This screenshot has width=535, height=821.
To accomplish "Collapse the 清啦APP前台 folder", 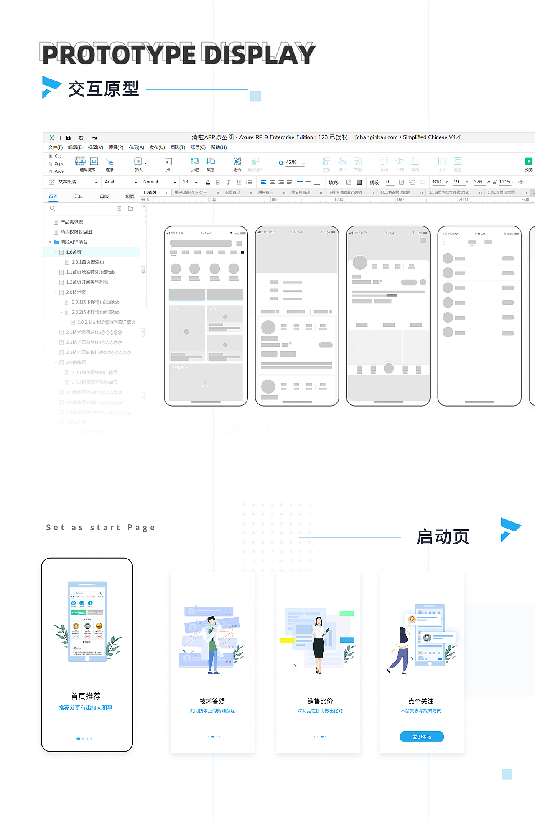I will [51, 242].
